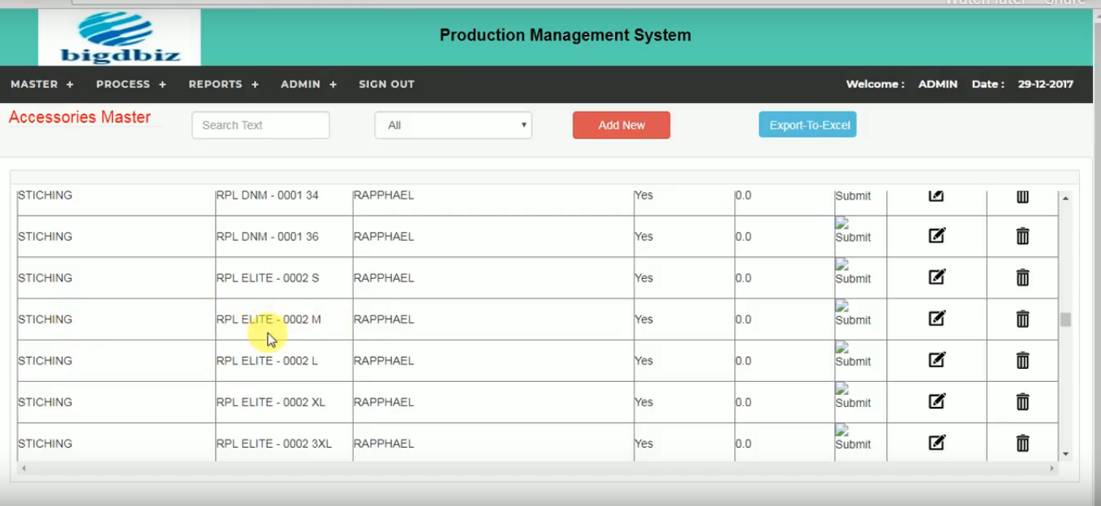Open the All filter dropdown
This screenshot has width=1101, height=506.
pyautogui.click(x=453, y=125)
